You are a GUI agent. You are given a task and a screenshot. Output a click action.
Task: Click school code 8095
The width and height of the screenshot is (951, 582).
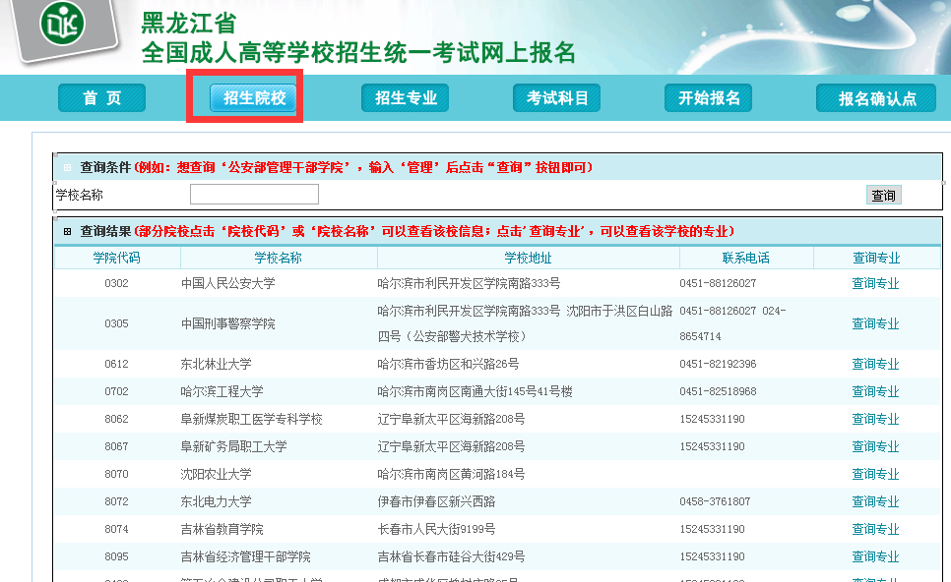click(116, 557)
